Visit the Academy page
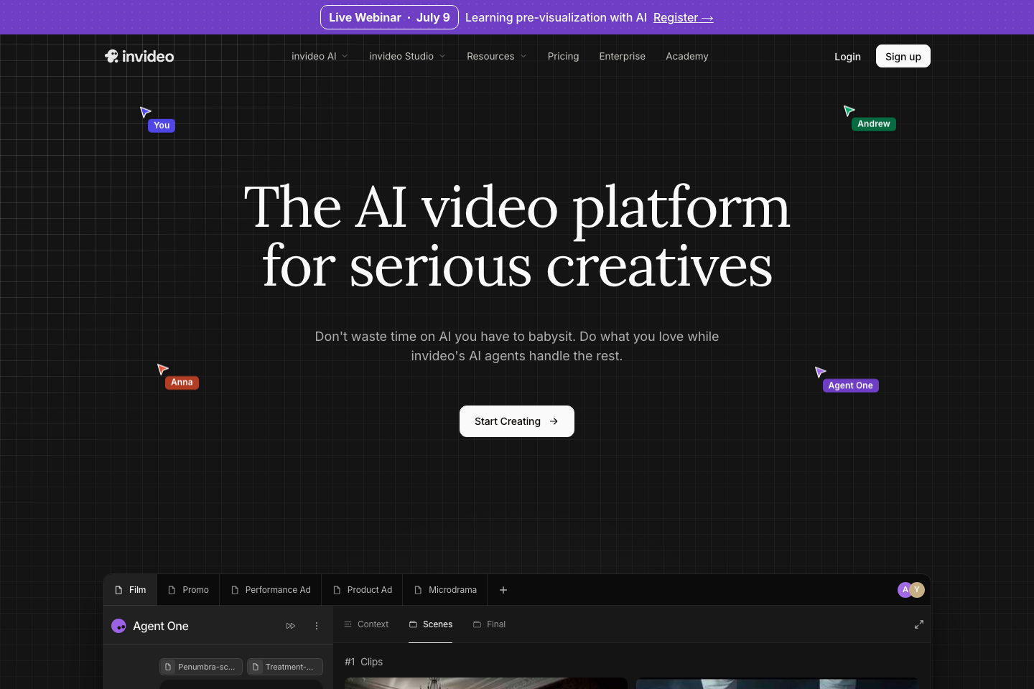1034x689 pixels. (x=686, y=56)
